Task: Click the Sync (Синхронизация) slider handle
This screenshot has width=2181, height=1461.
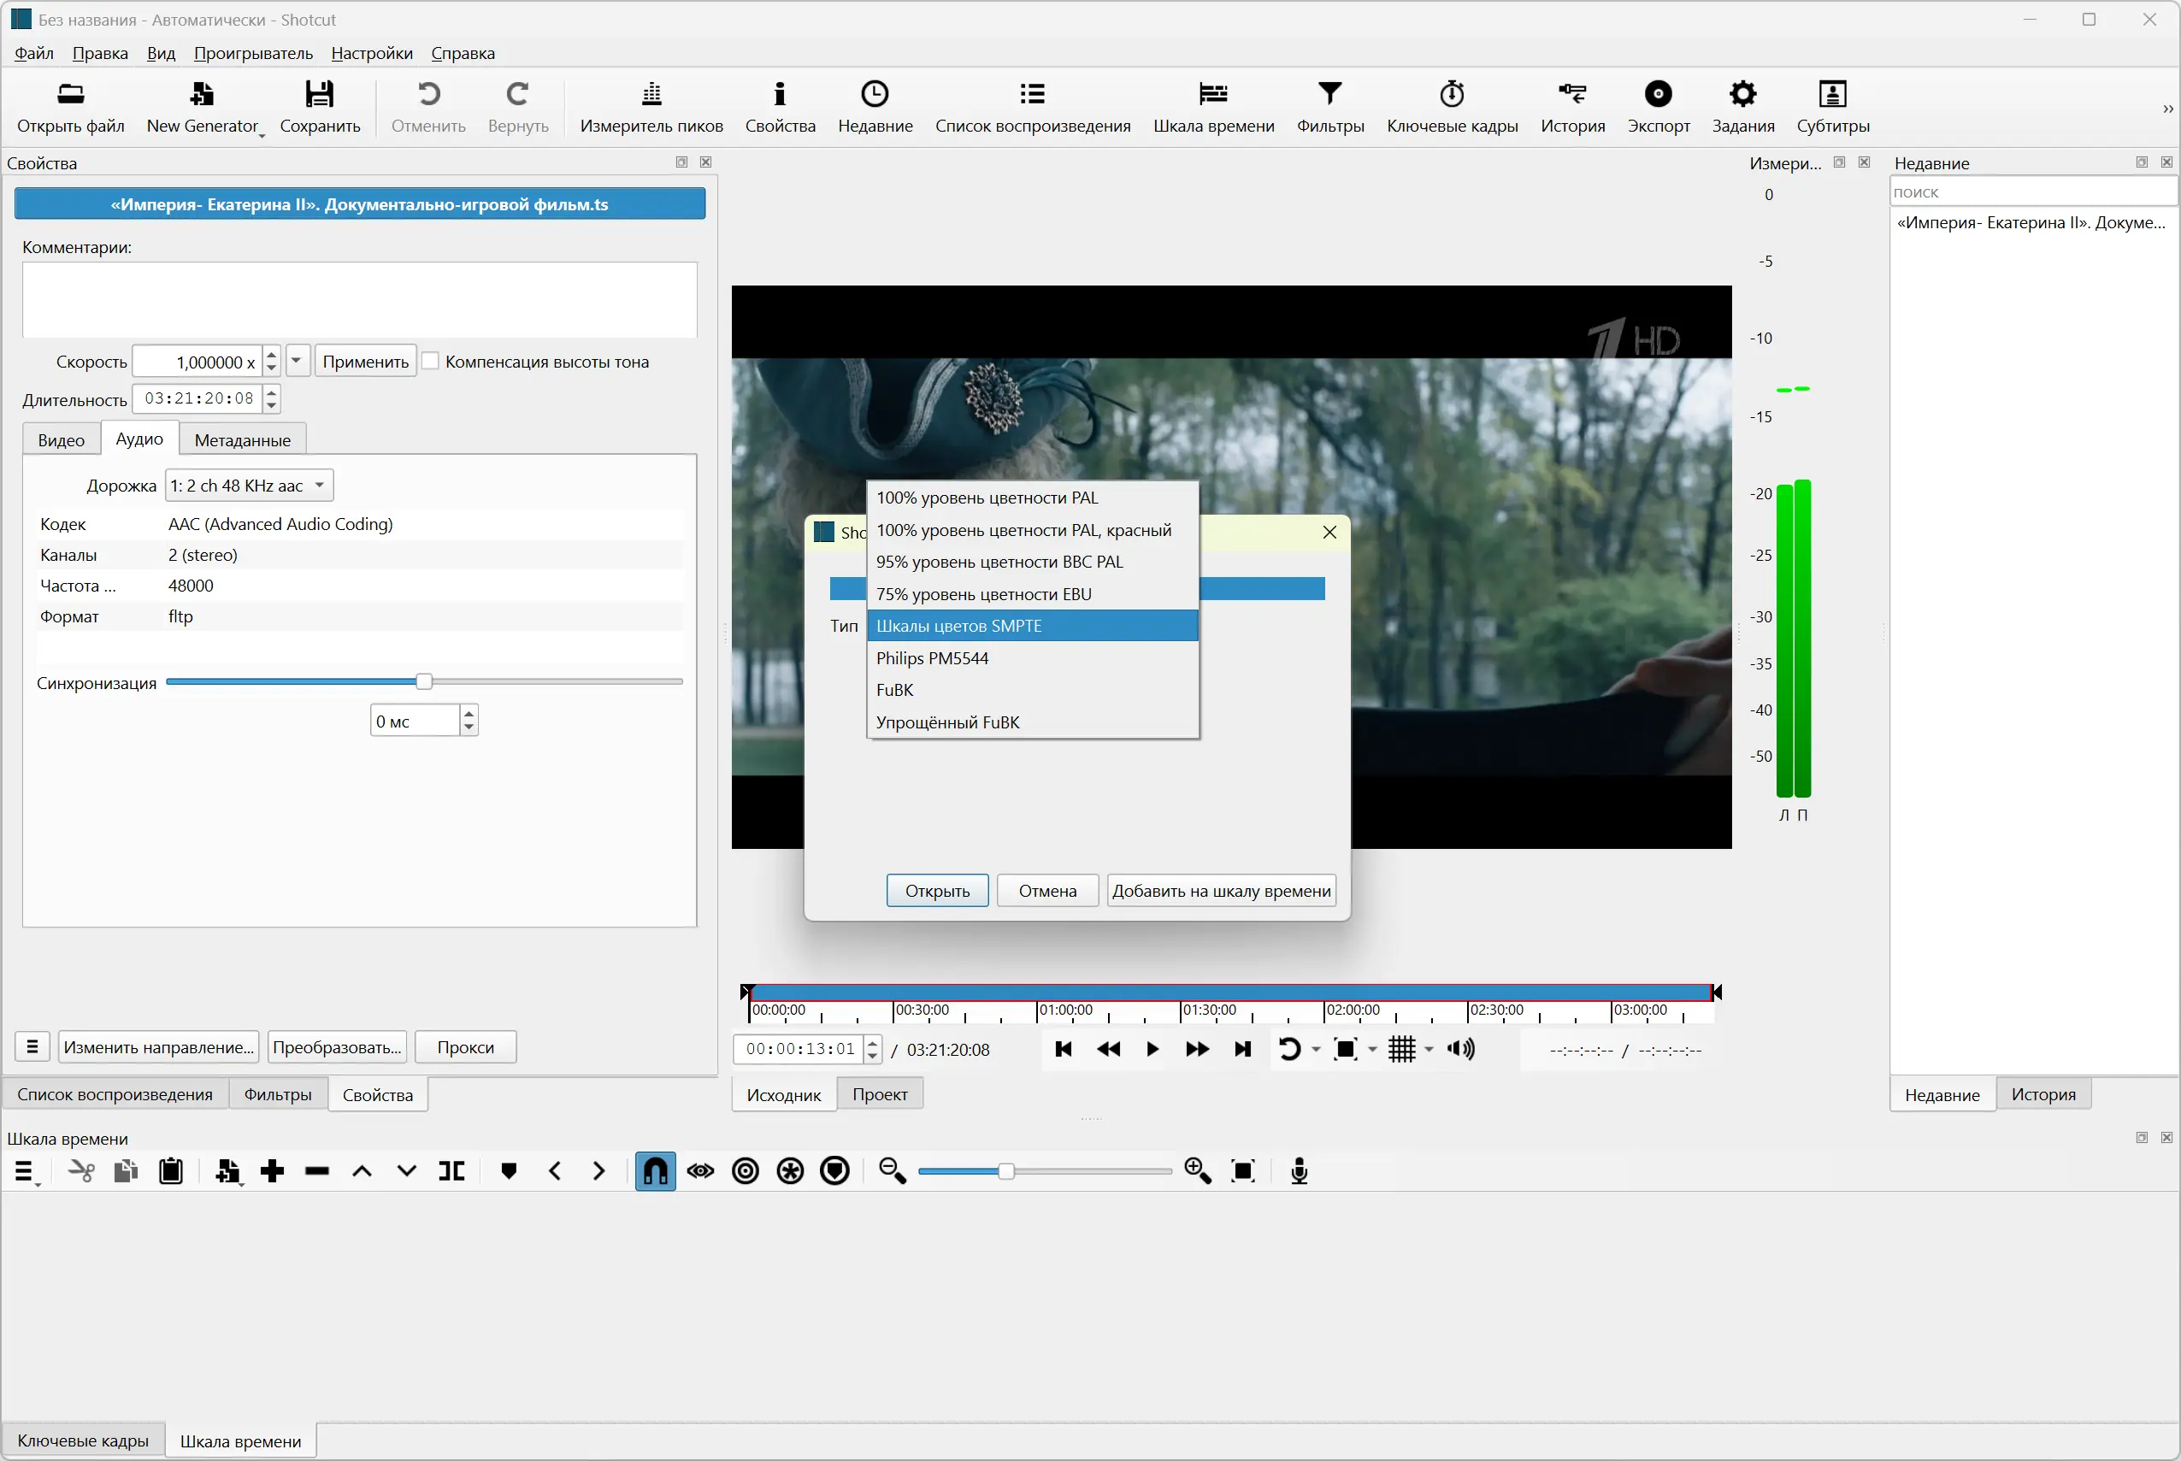Action: tap(424, 682)
